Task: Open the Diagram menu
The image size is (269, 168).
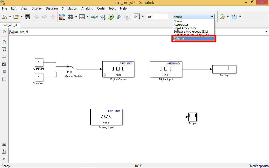Action: click(52, 8)
